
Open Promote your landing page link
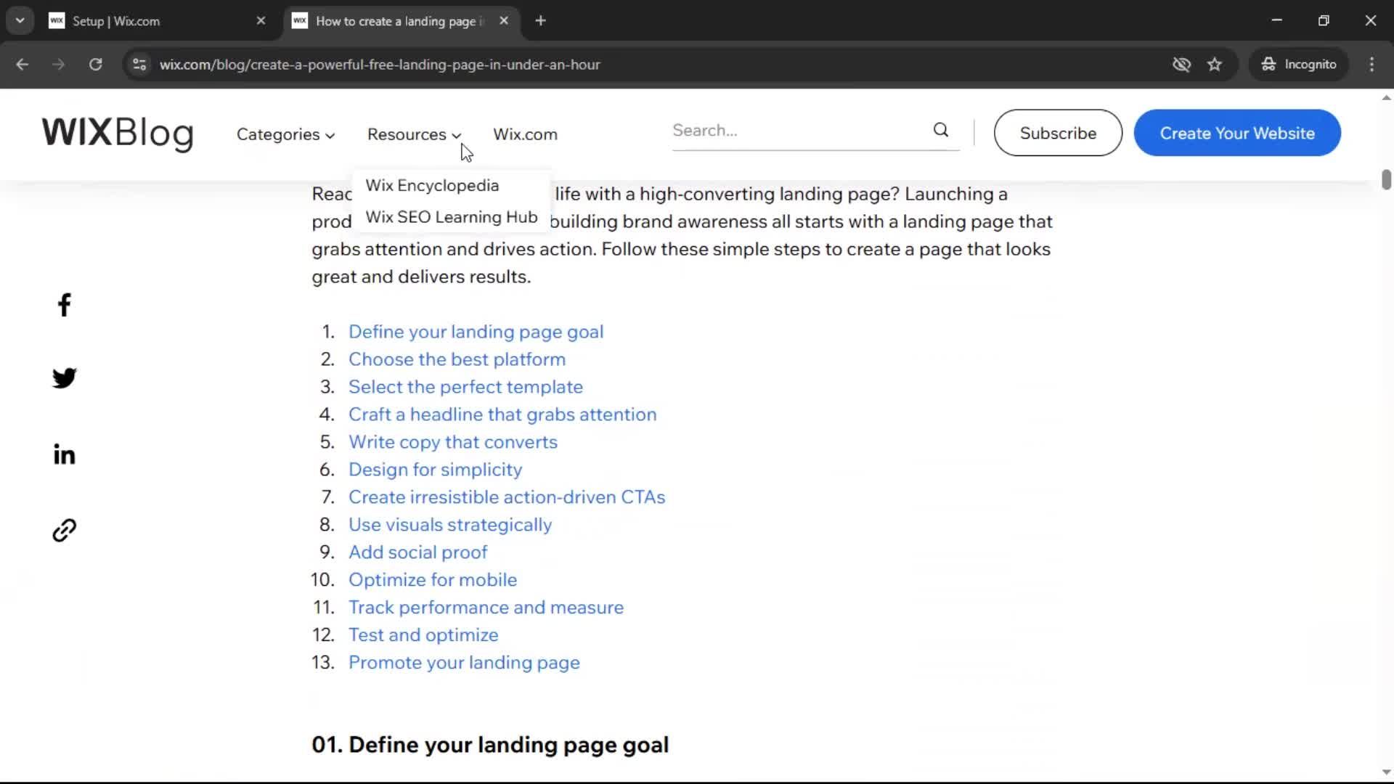pyautogui.click(x=464, y=663)
